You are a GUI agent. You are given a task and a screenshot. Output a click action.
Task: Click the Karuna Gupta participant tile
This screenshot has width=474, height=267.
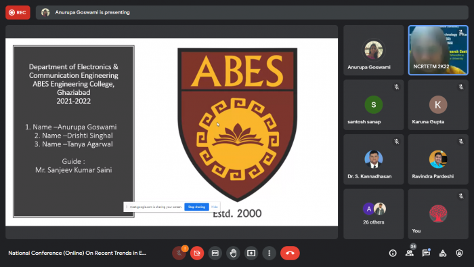click(x=438, y=104)
